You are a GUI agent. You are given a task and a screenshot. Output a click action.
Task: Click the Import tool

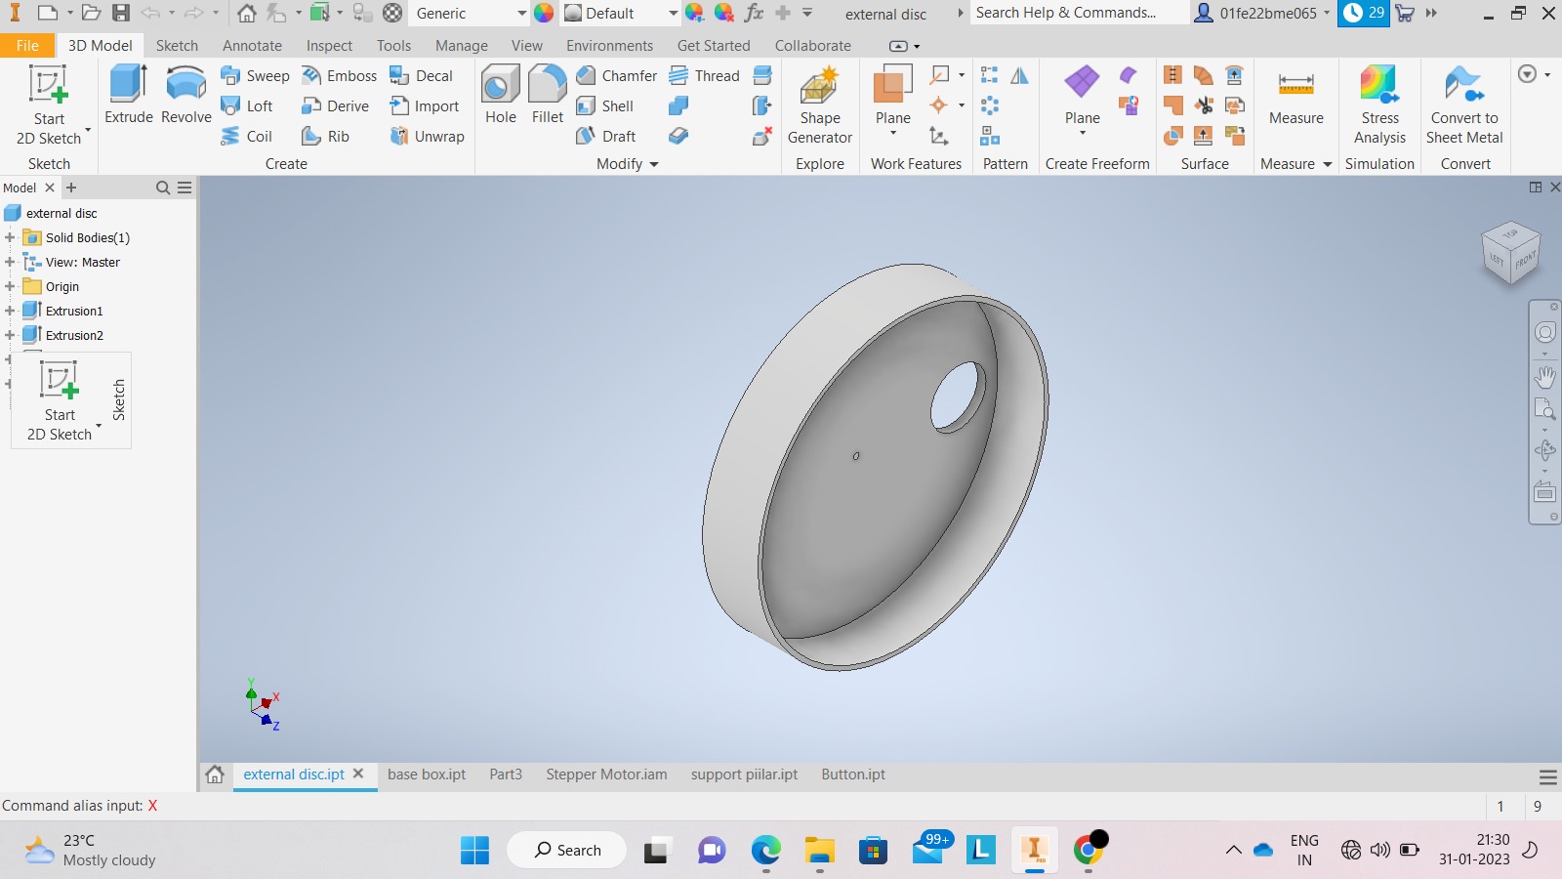pos(424,105)
